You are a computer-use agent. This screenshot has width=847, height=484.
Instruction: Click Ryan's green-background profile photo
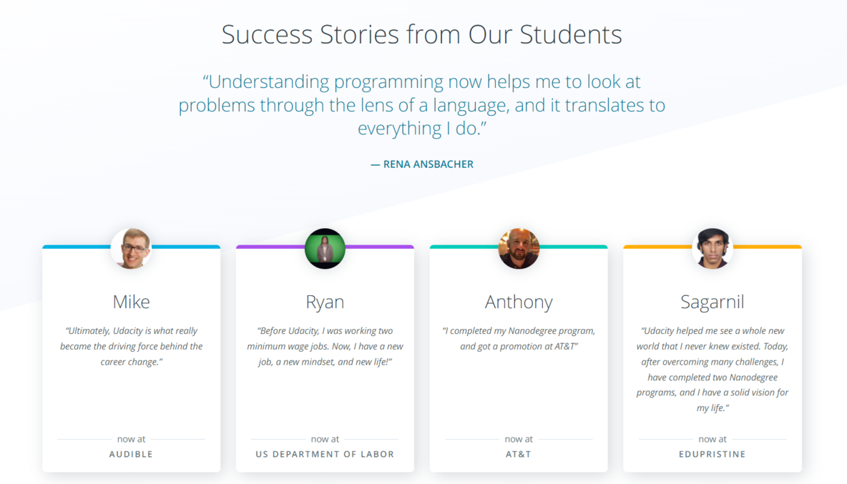click(x=325, y=248)
